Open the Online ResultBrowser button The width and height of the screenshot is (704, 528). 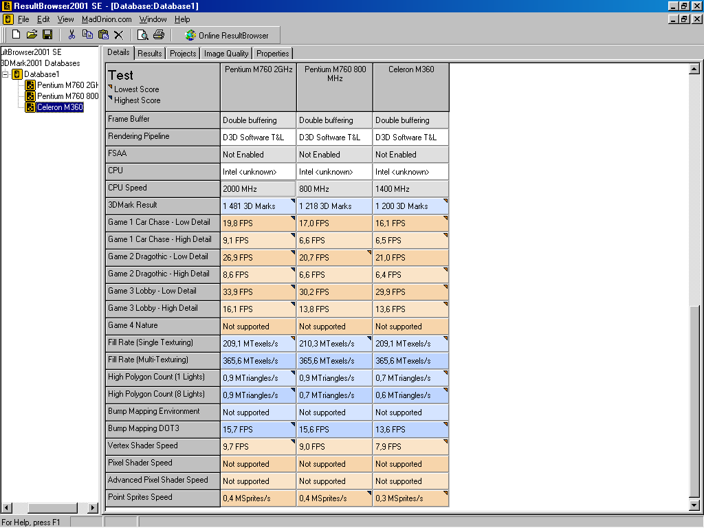coord(227,35)
